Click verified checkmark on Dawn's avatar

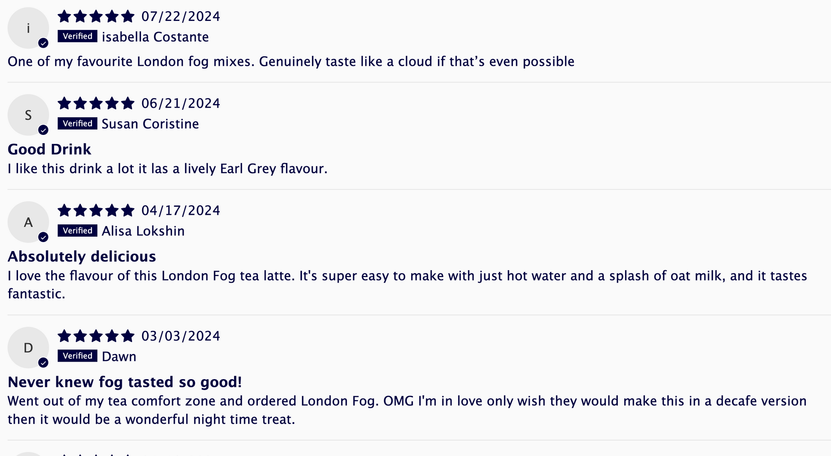click(43, 362)
